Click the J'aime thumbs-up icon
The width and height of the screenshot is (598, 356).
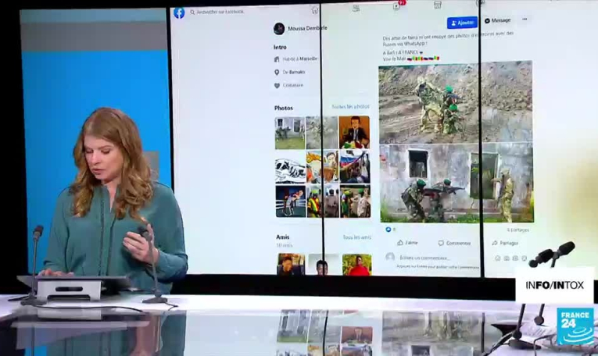(x=400, y=243)
